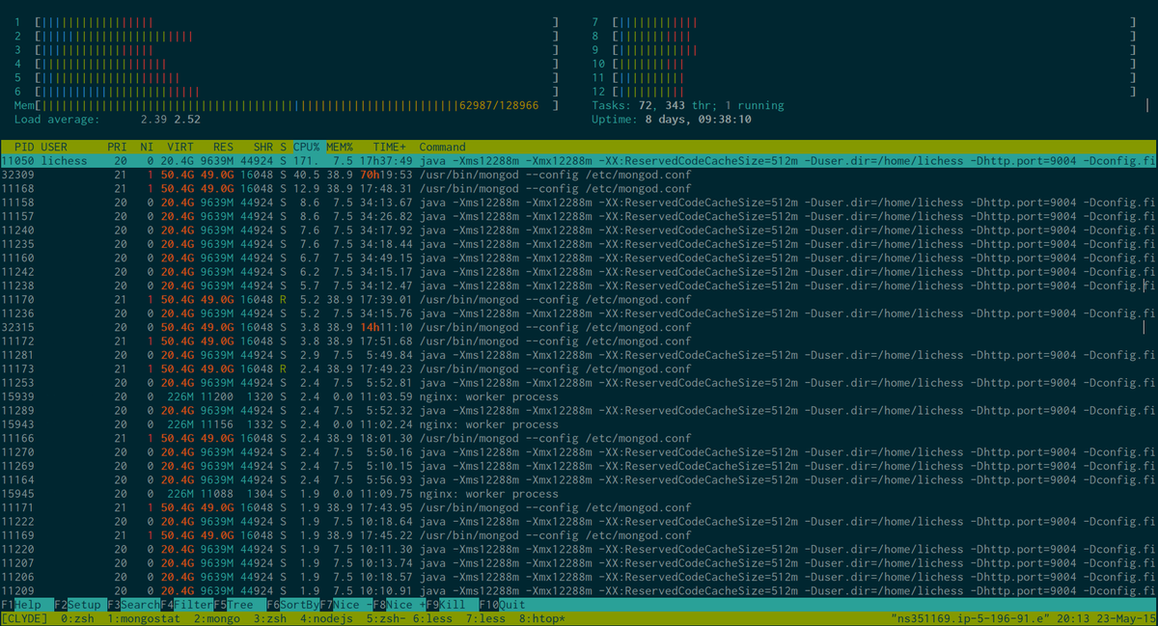Select last java row PID 11209
The width and height of the screenshot is (1158, 626).
(579, 591)
